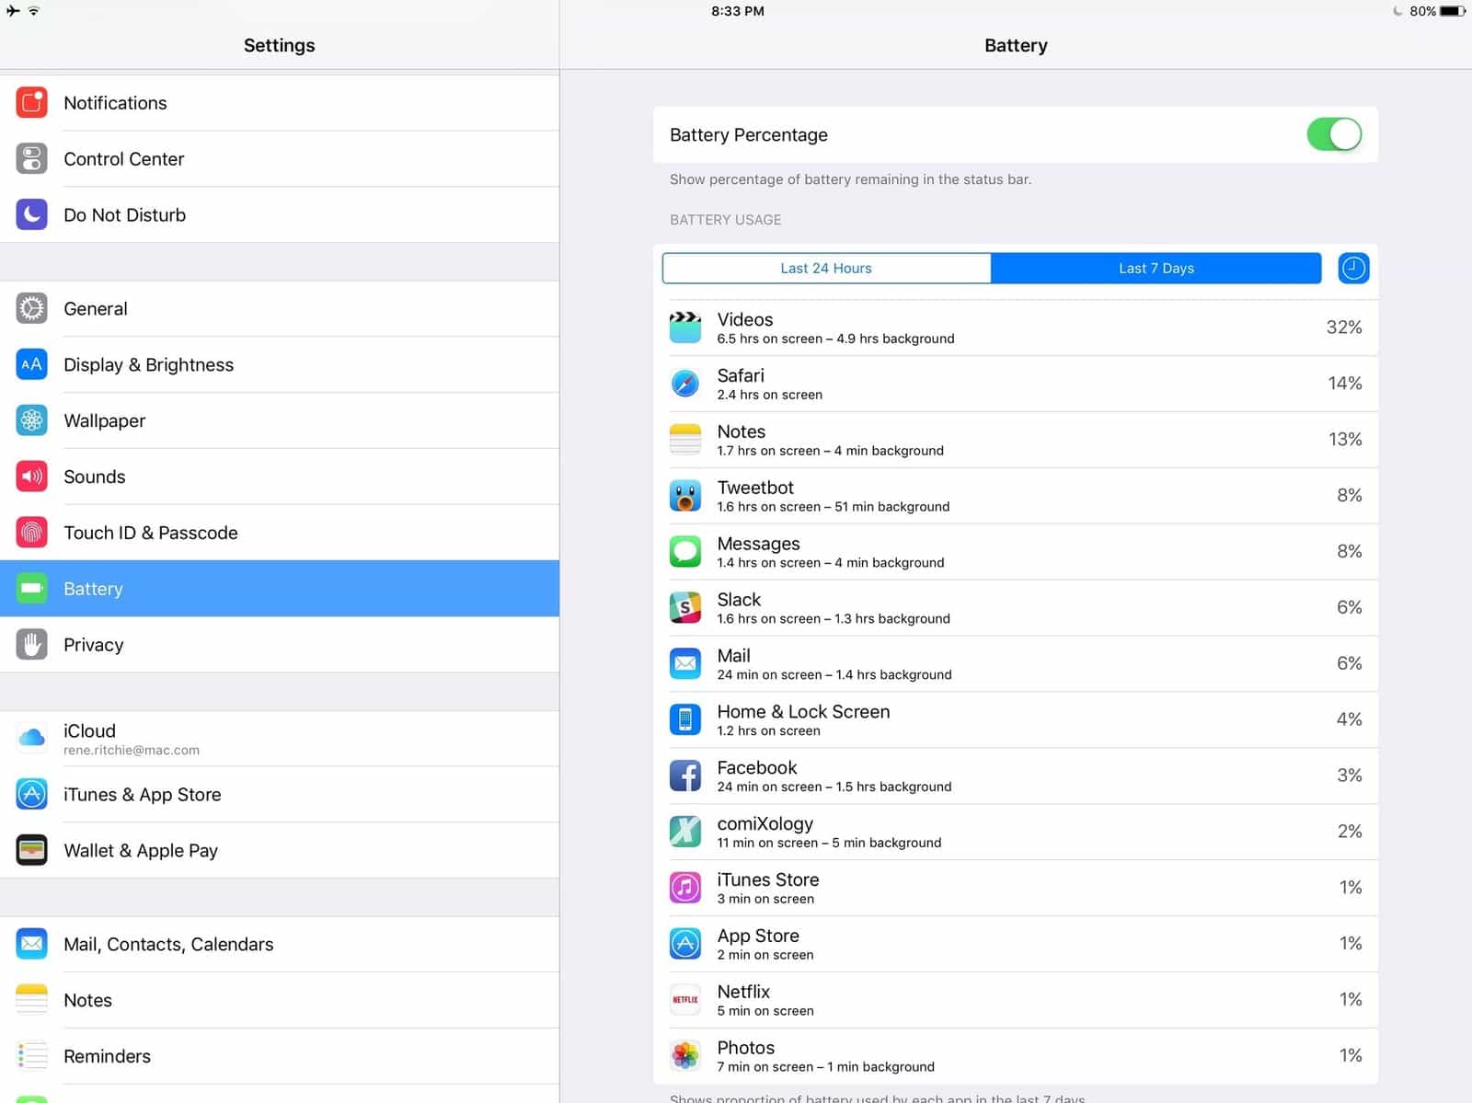Tap the rene.ritchie@mac.com account text
The image size is (1472, 1103).
click(x=132, y=750)
